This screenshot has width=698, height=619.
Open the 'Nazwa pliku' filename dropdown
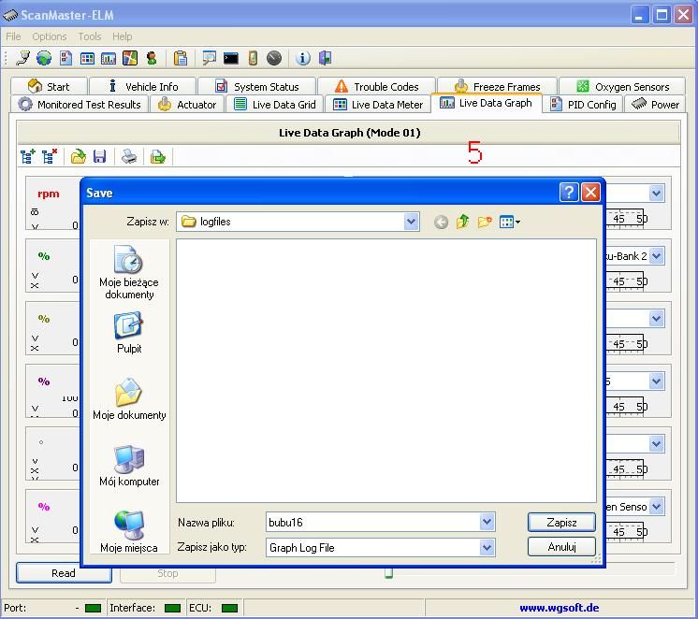(x=487, y=523)
